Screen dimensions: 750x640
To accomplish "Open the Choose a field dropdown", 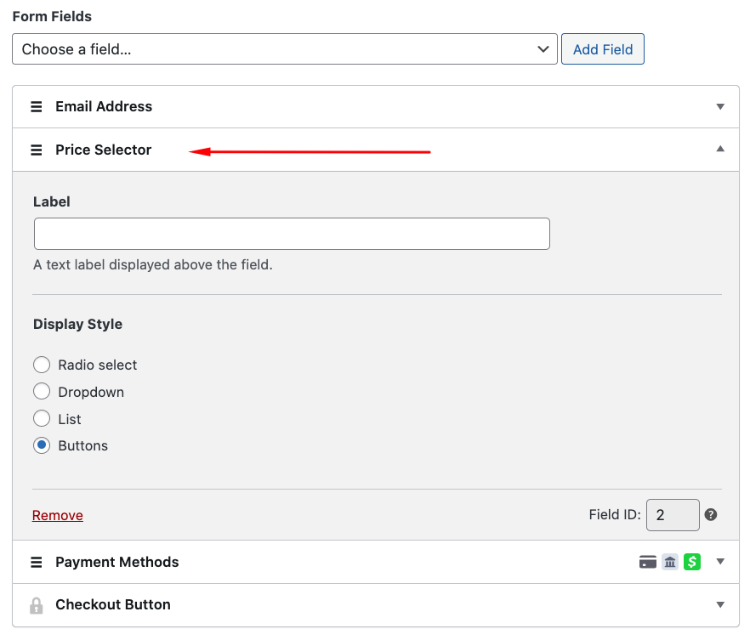I will [x=284, y=49].
